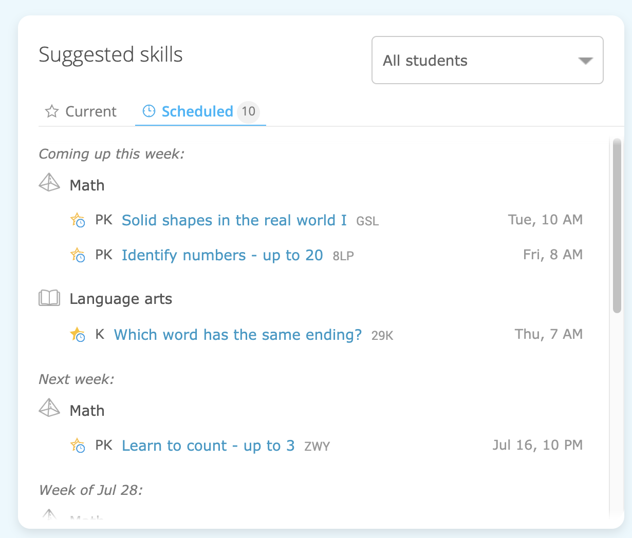Screen dimensions: 632x538
Task: Open Which word has the same ending?
Action: click(x=238, y=335)
